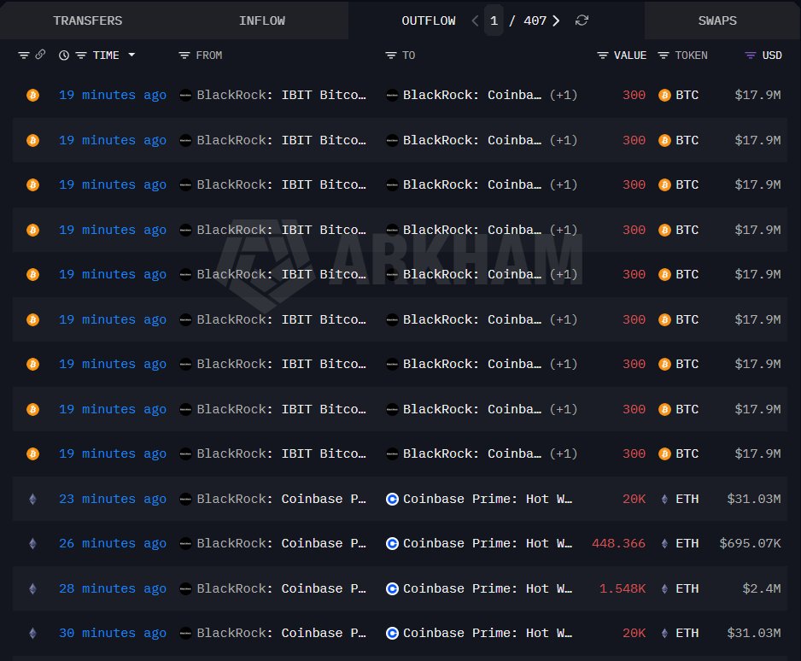Click Ethereum chain icon in 23 minutes row
Screen dimensions: 801x661
32,499
